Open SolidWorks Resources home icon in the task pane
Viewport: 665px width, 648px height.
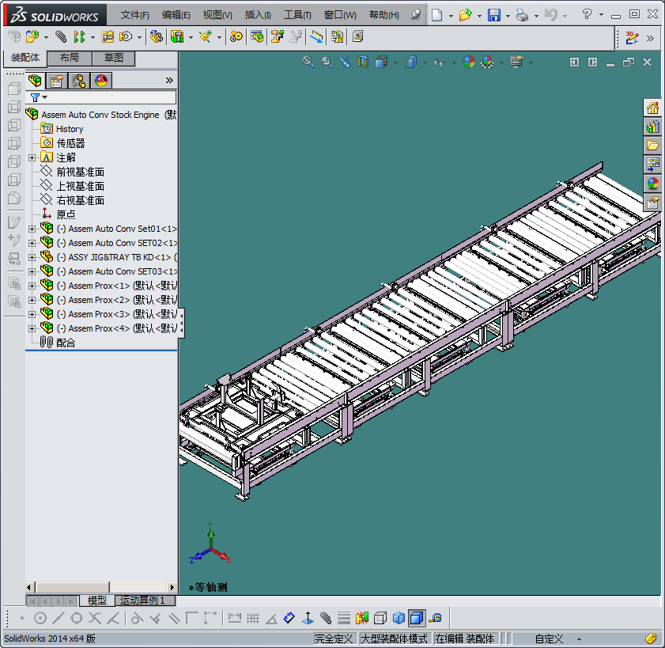(x=652, y=108)
